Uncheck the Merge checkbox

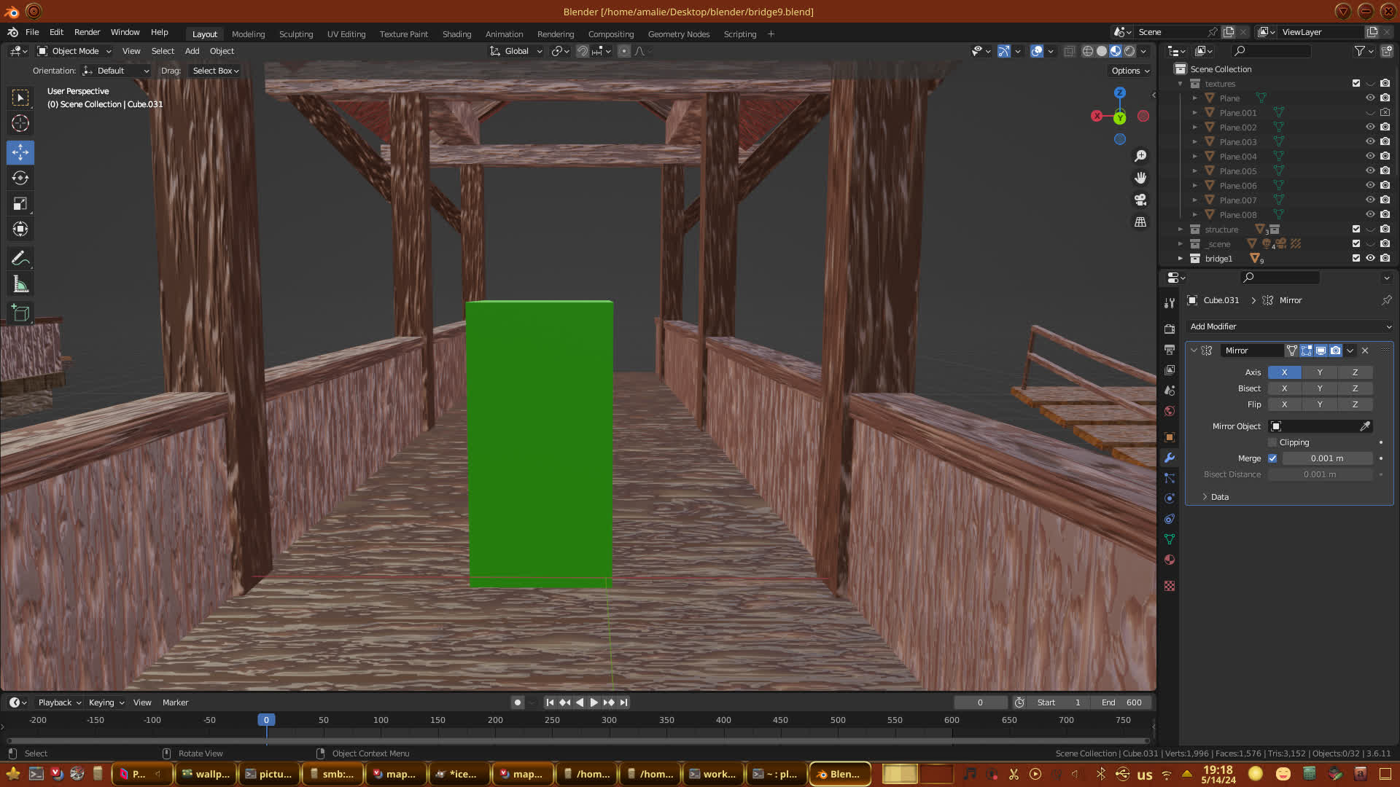(x=1272, y=458)
